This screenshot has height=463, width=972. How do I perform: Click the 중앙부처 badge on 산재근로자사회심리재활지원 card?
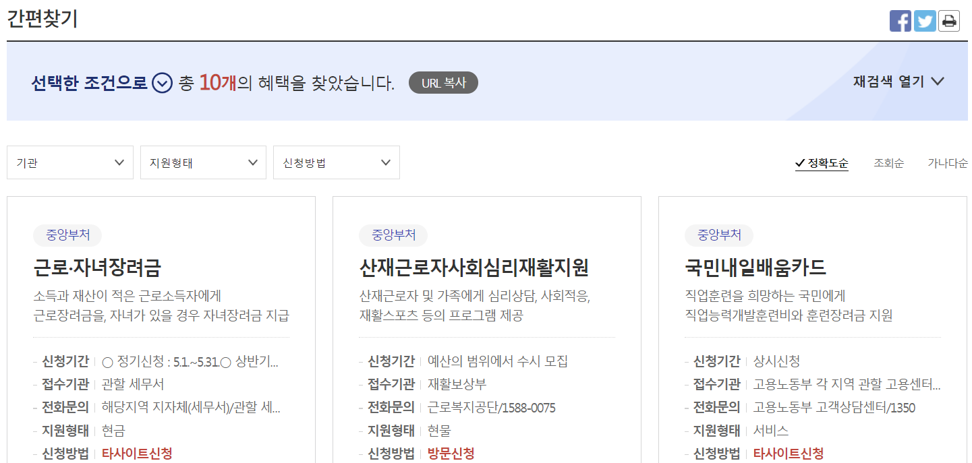click(x=394, y=235)
